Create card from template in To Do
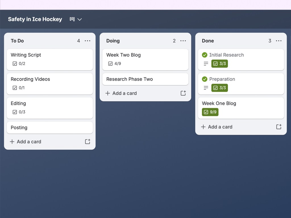This screenshot has height=218, width=291. [x=88, y=141]
